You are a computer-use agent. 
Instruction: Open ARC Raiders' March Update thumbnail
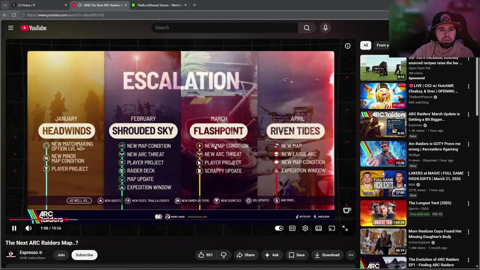[x=383, y=124]
